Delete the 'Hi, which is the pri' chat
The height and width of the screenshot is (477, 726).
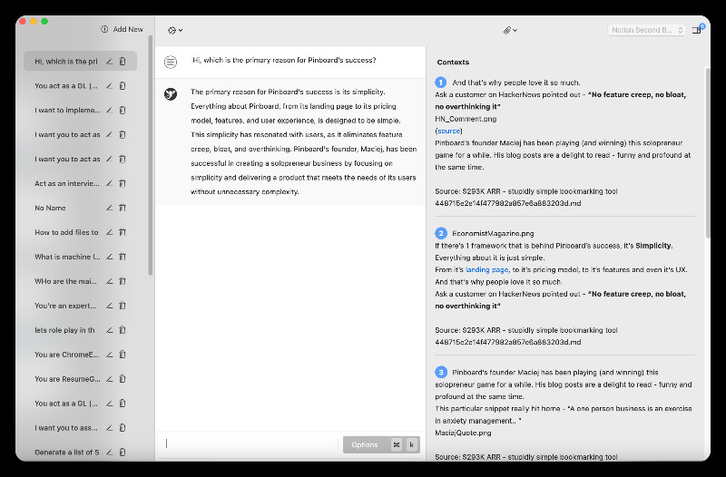click(123, 62)
